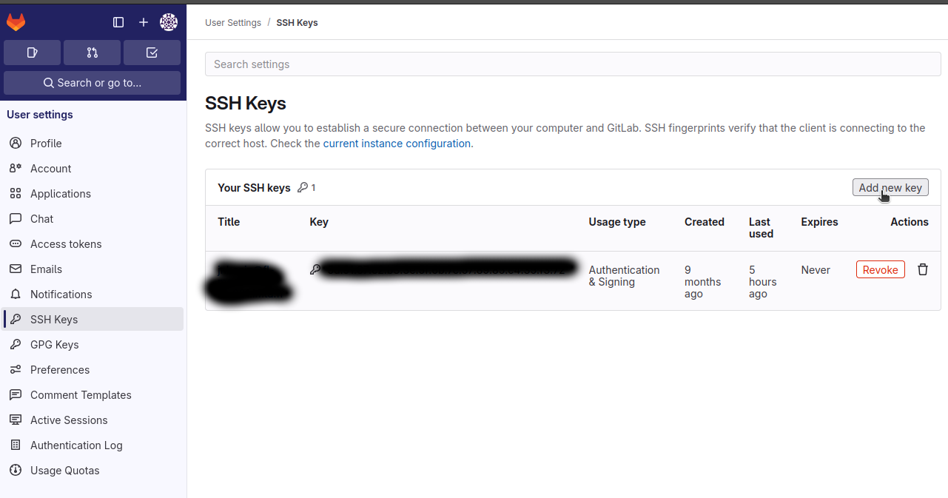Click the Add new key button
The image size is (948, 498).
pyautogui.click(x=890, y=187)
